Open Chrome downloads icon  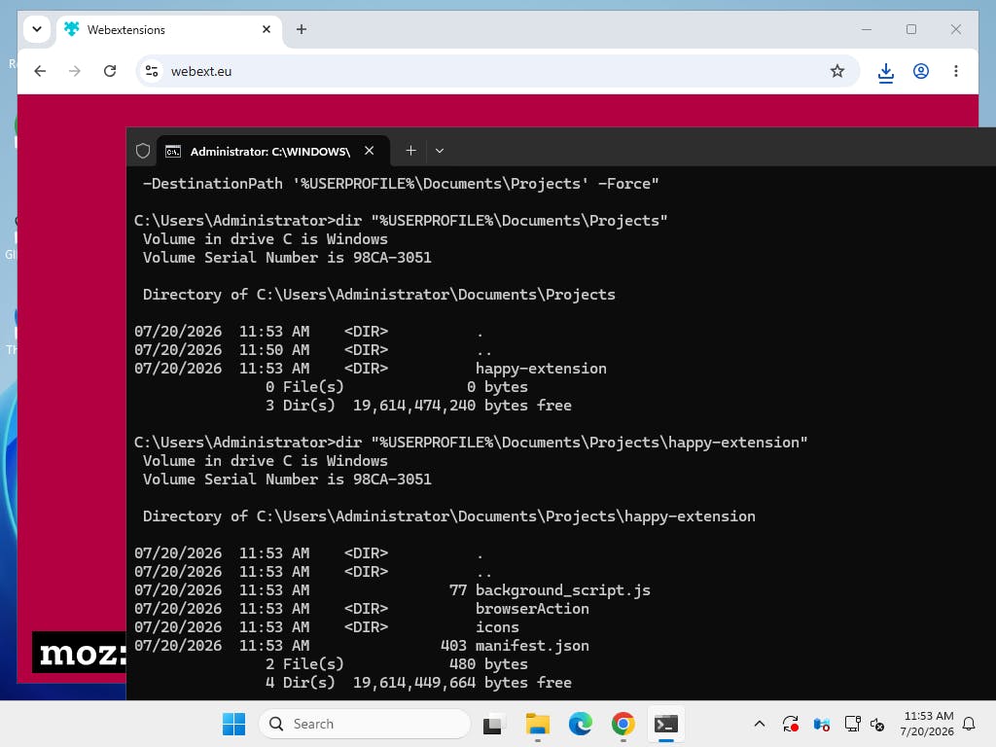885,72
